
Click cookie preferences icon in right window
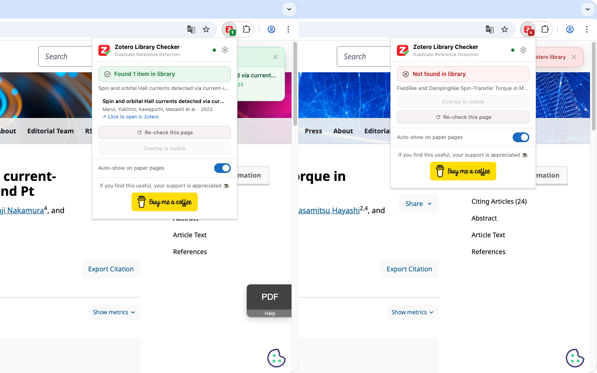[x=575, y=358]
